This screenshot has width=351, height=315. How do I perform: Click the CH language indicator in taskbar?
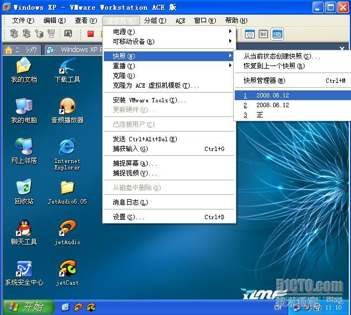click(278, 307)
